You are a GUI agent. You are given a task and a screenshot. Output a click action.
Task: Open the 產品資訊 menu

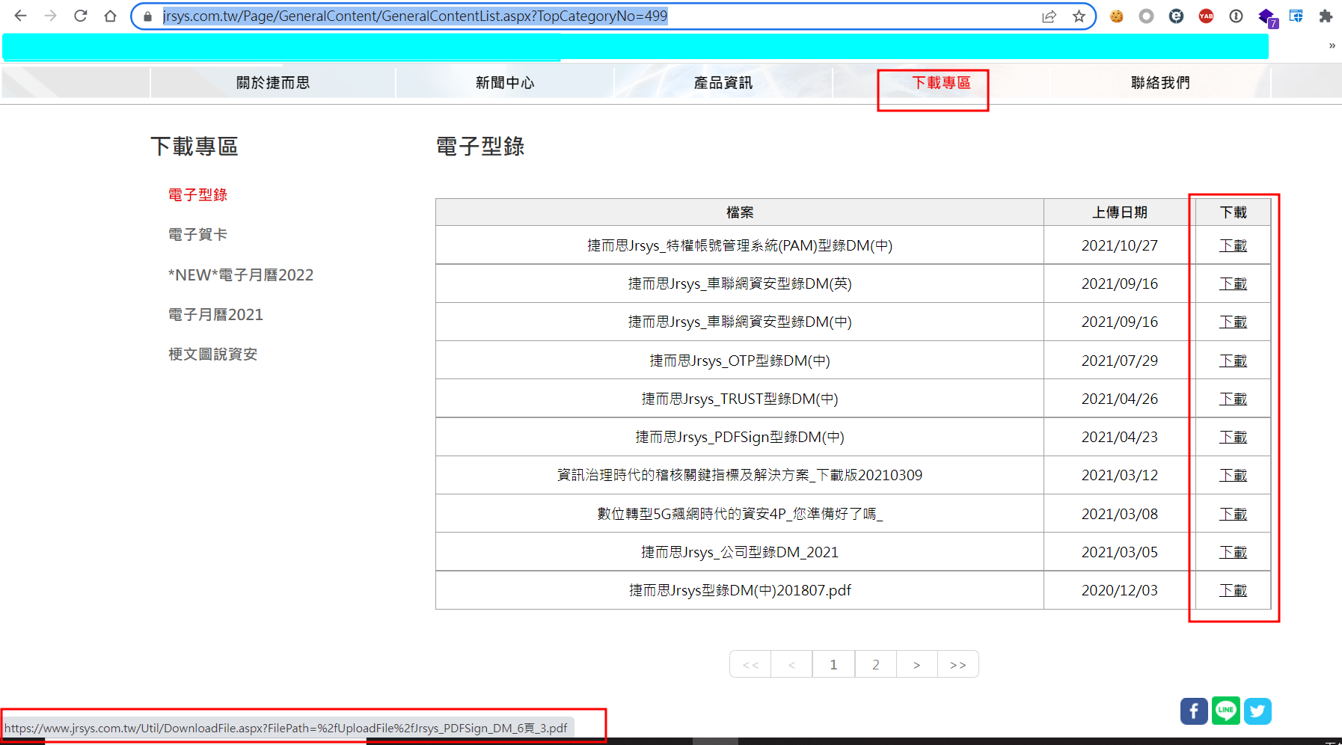723,82
